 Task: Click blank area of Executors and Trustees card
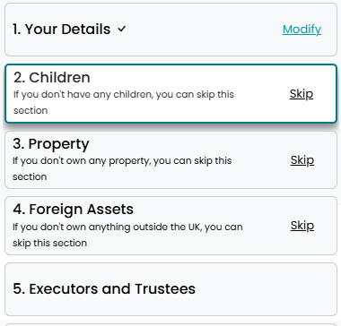coord(263,289)
